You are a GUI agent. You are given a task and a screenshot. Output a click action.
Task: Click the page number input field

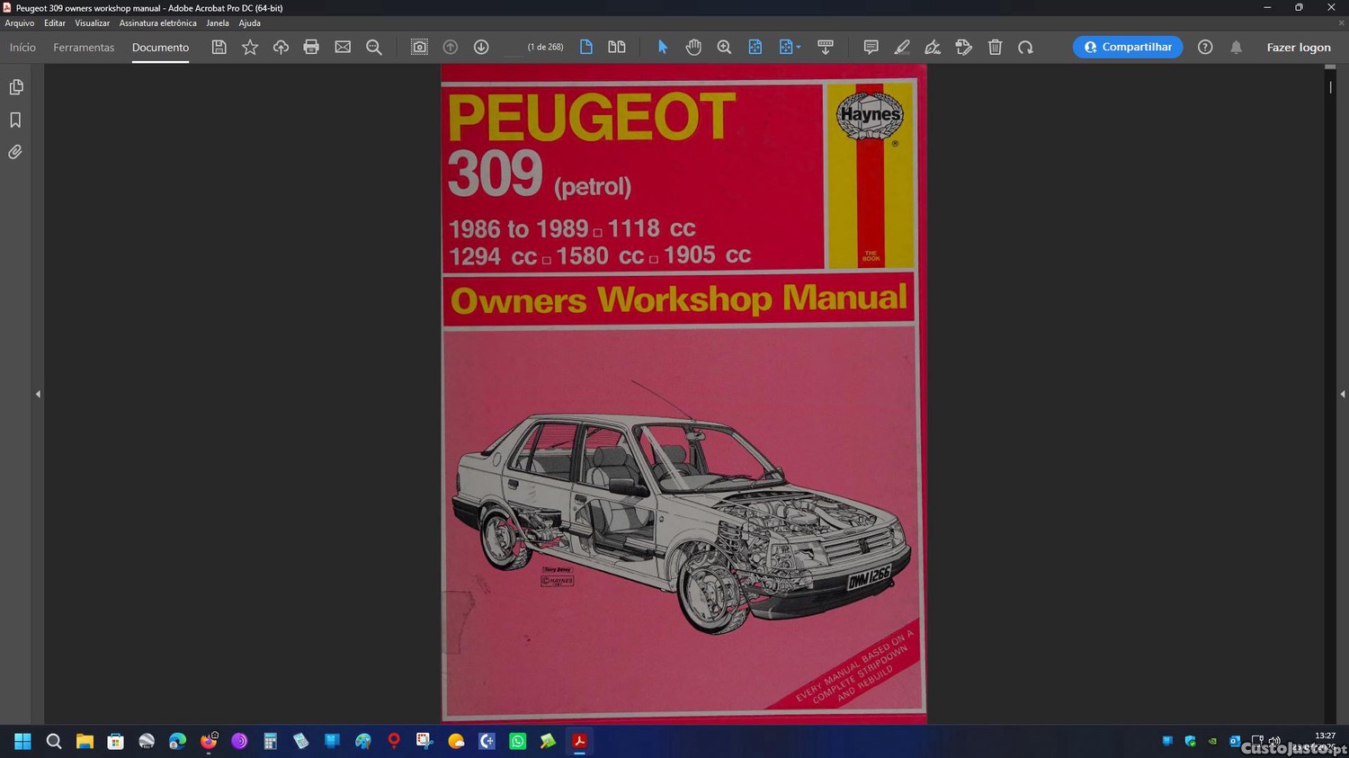click(514, 47)
